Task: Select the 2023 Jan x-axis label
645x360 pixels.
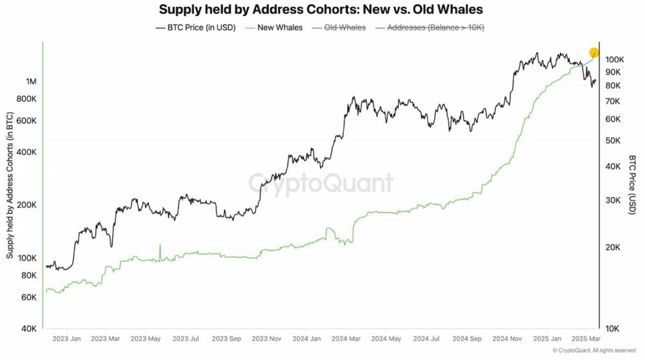Action: (66, 339)
